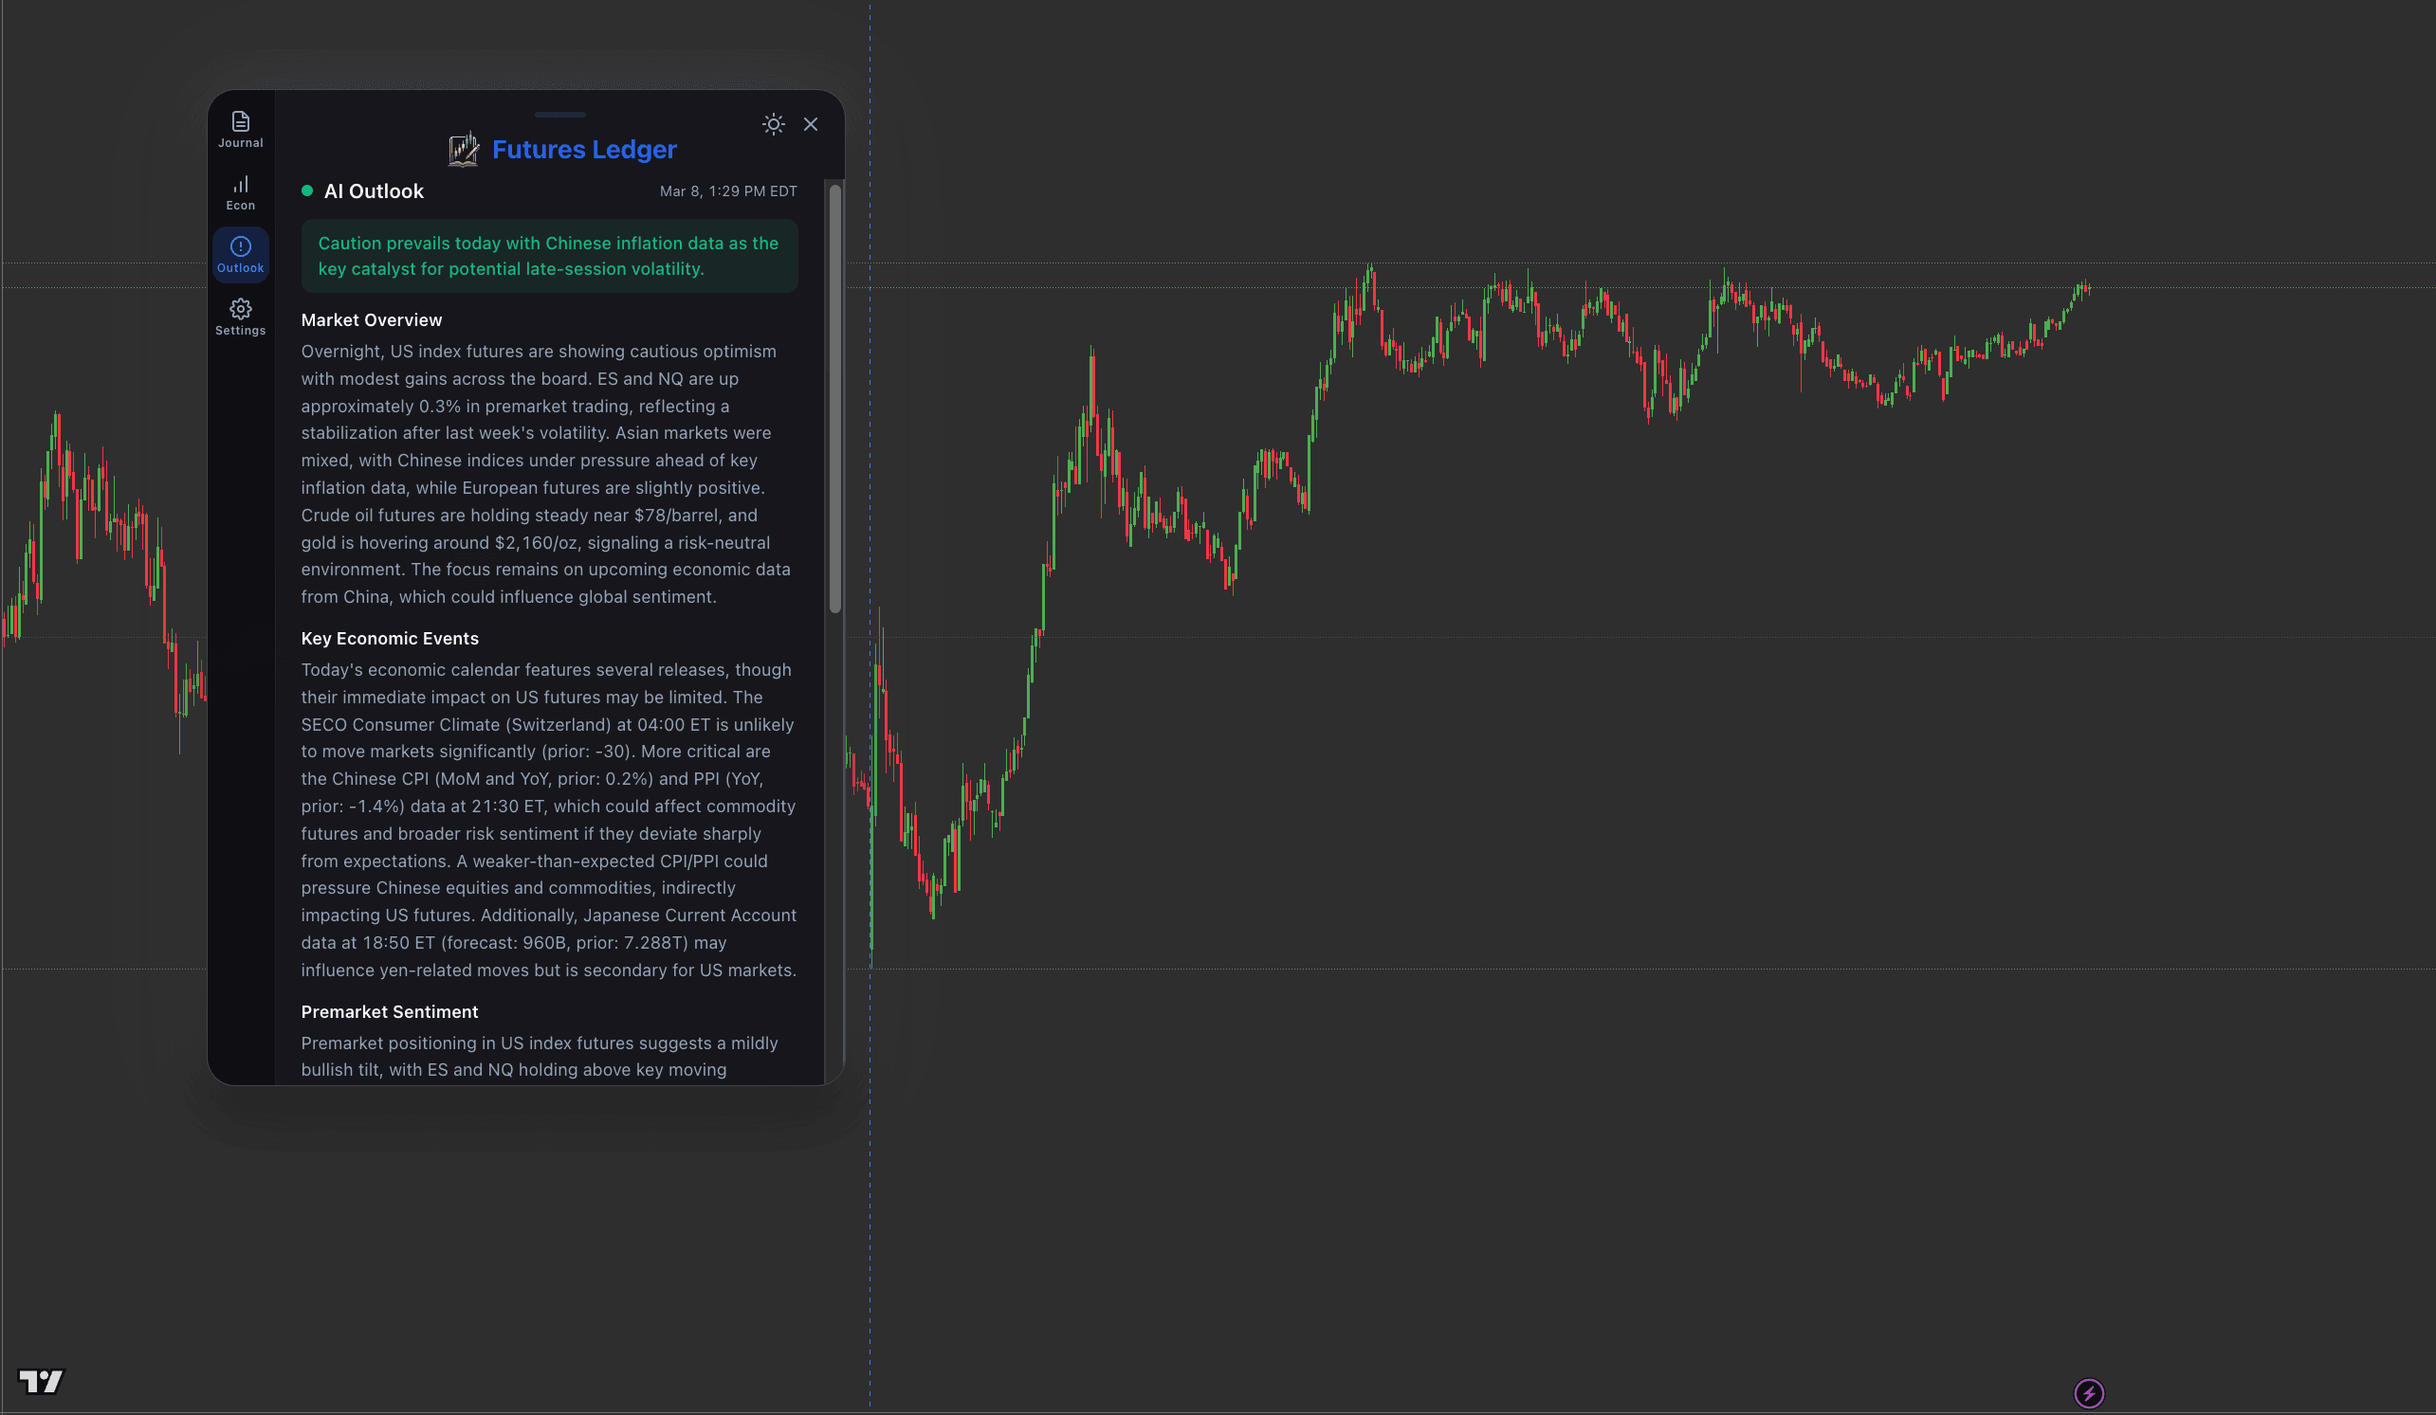
Task: Collapse the panel via its top pill handle
Action: tap(561, 114)
